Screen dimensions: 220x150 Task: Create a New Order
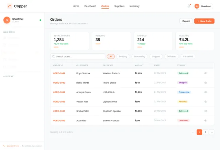click(x=204, y=21)
